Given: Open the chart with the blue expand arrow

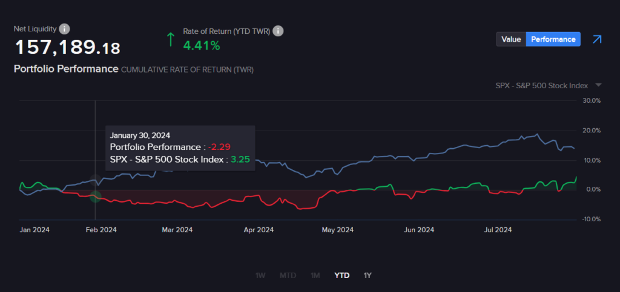Looking at the screenshot, I should (597, 39).
